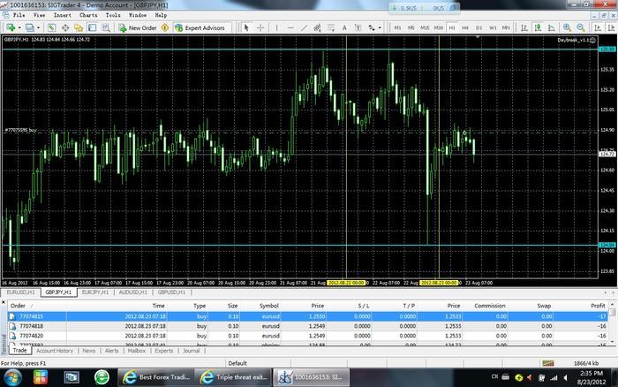
Task: Switch chart to Line Chart mode
Action: pos(552,27)
